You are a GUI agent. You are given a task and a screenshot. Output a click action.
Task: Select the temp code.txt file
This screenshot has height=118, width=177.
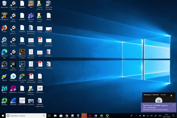click(40, 76)
